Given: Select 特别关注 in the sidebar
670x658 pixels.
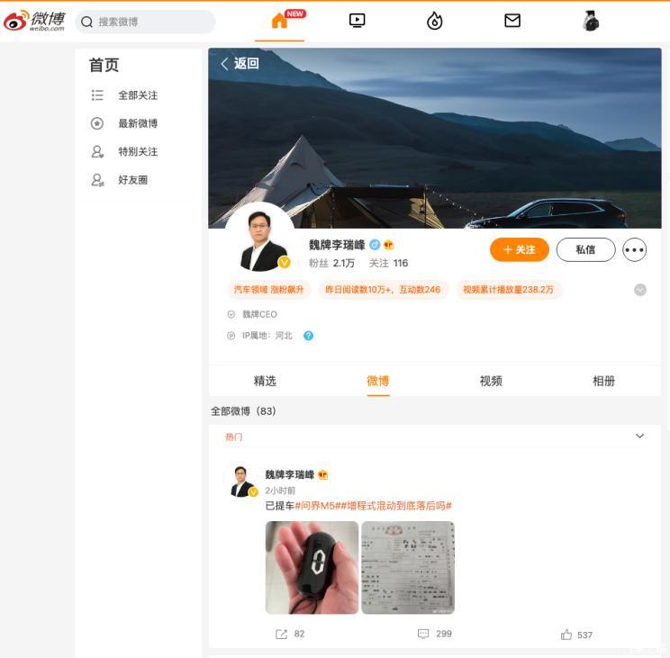Looking at the screenshot, I should [x=138, y=151].
